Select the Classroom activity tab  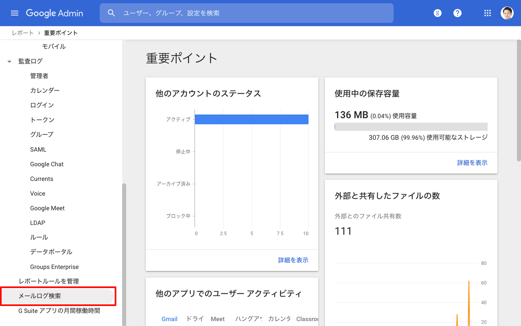point(307,319)
